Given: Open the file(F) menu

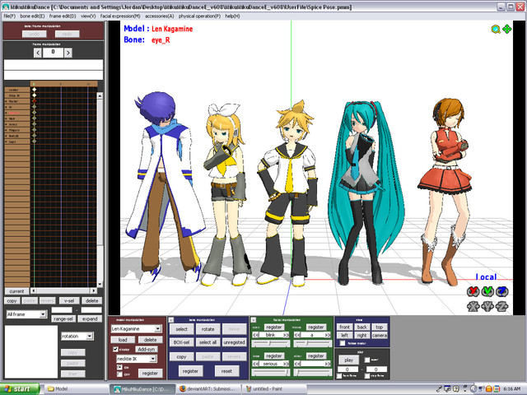Looking at the screenshot, I should pyautogui.click(x=10, y=16).
